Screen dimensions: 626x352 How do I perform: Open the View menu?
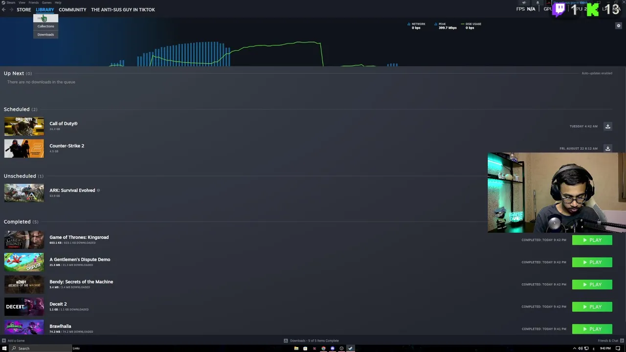click(x=22, y=2)
